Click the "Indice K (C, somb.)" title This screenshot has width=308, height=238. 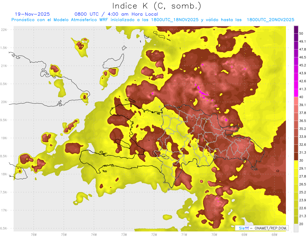click(157, 6)
